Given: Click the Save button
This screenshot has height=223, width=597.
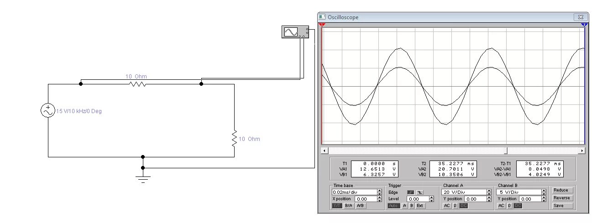Looking at the screenshot, I should pos(562,206).
